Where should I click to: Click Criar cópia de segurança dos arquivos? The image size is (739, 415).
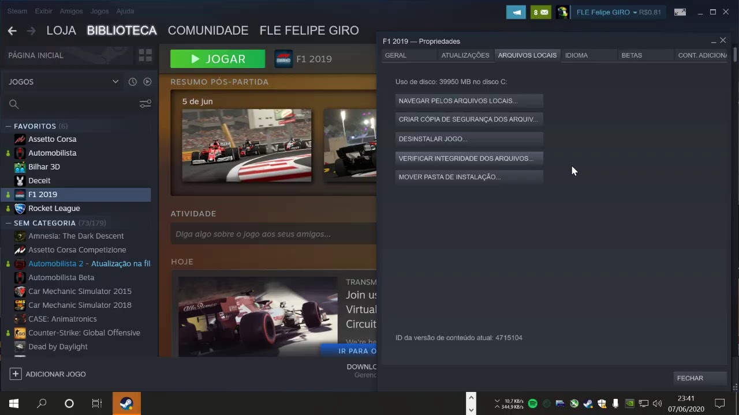click(x=469, y=119)
